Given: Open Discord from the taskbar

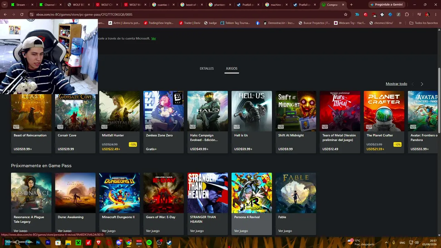Looking at the screenshot, I should tap(119, 242).
